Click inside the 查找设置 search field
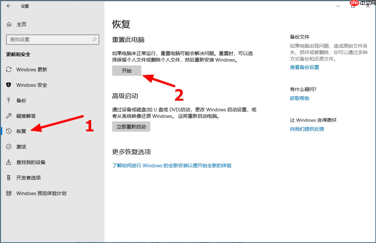Image resolution: width=376 pixels, height=243 pixels. pyautogui.click(x=48, y=39)
